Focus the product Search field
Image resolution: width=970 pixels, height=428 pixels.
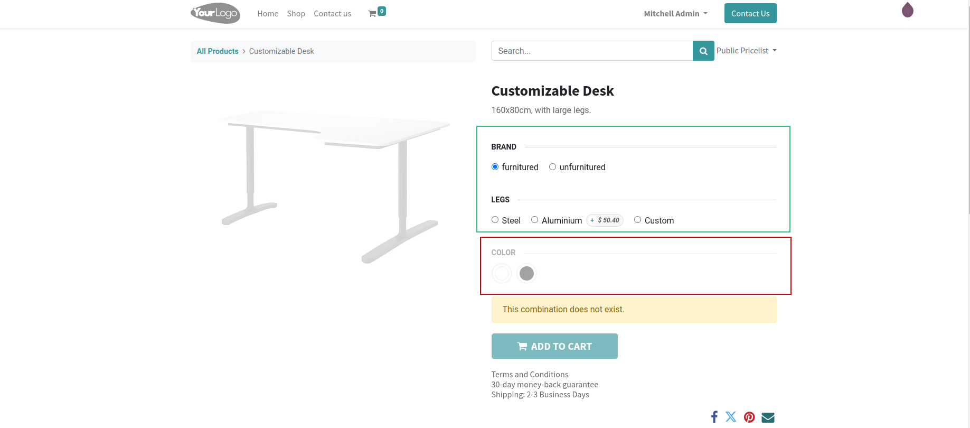(x=591, y=51)
